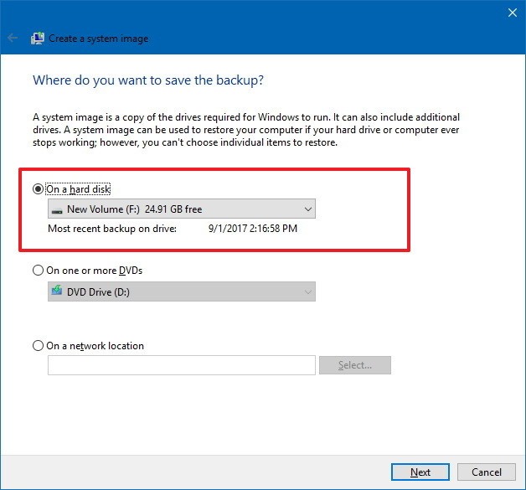Open the New Volume (F:) drive dropdown
Image resolution: width=526 pixels, height=490 pixels.
[x=182, y=209]
